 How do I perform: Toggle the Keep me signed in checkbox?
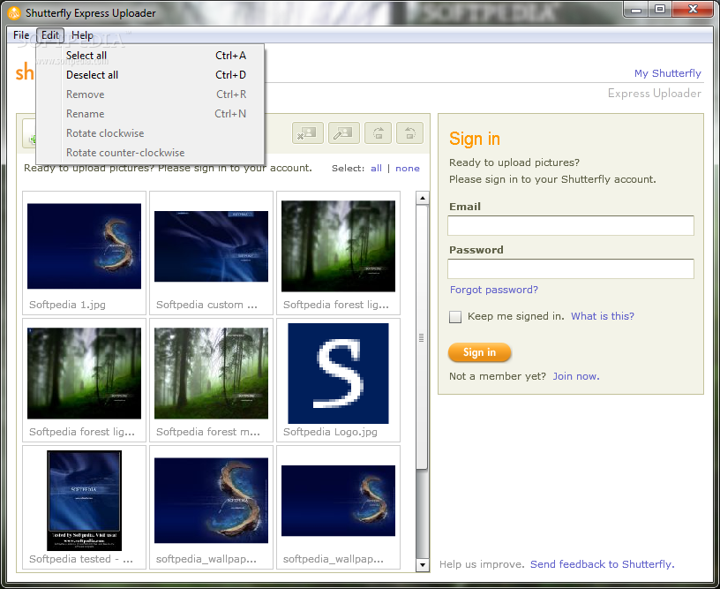pos(455,316)
